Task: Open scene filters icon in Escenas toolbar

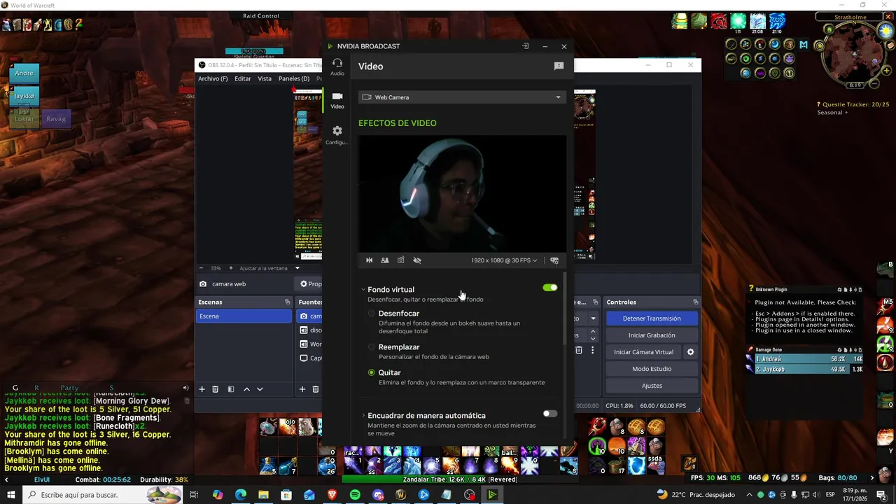Action: [x=231, y=389]
